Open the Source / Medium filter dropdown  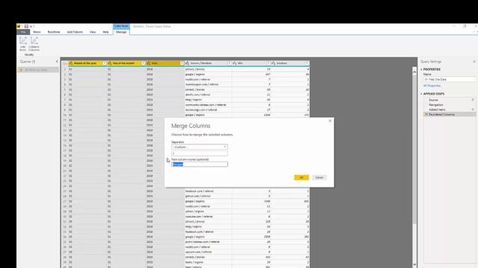pos(229,63)
